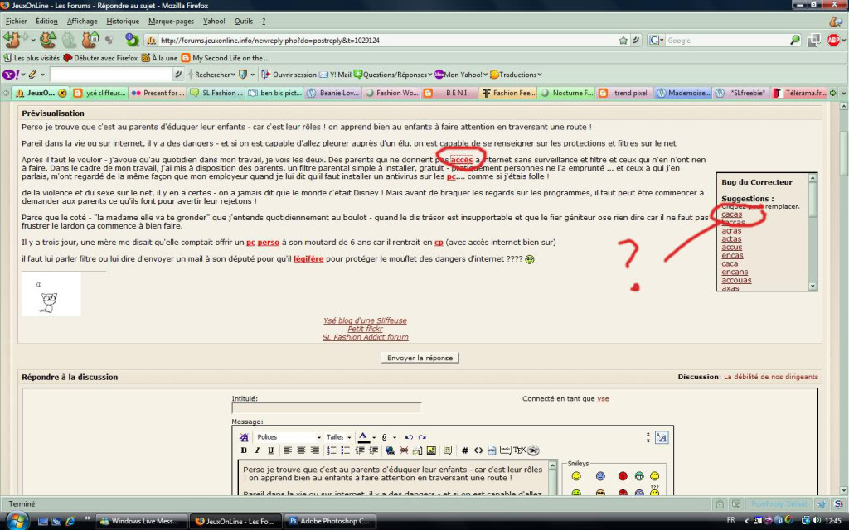This screenshot has width=849, height=530.
Task: Open the Petit flickr link
Action: (x=365, y=329)
